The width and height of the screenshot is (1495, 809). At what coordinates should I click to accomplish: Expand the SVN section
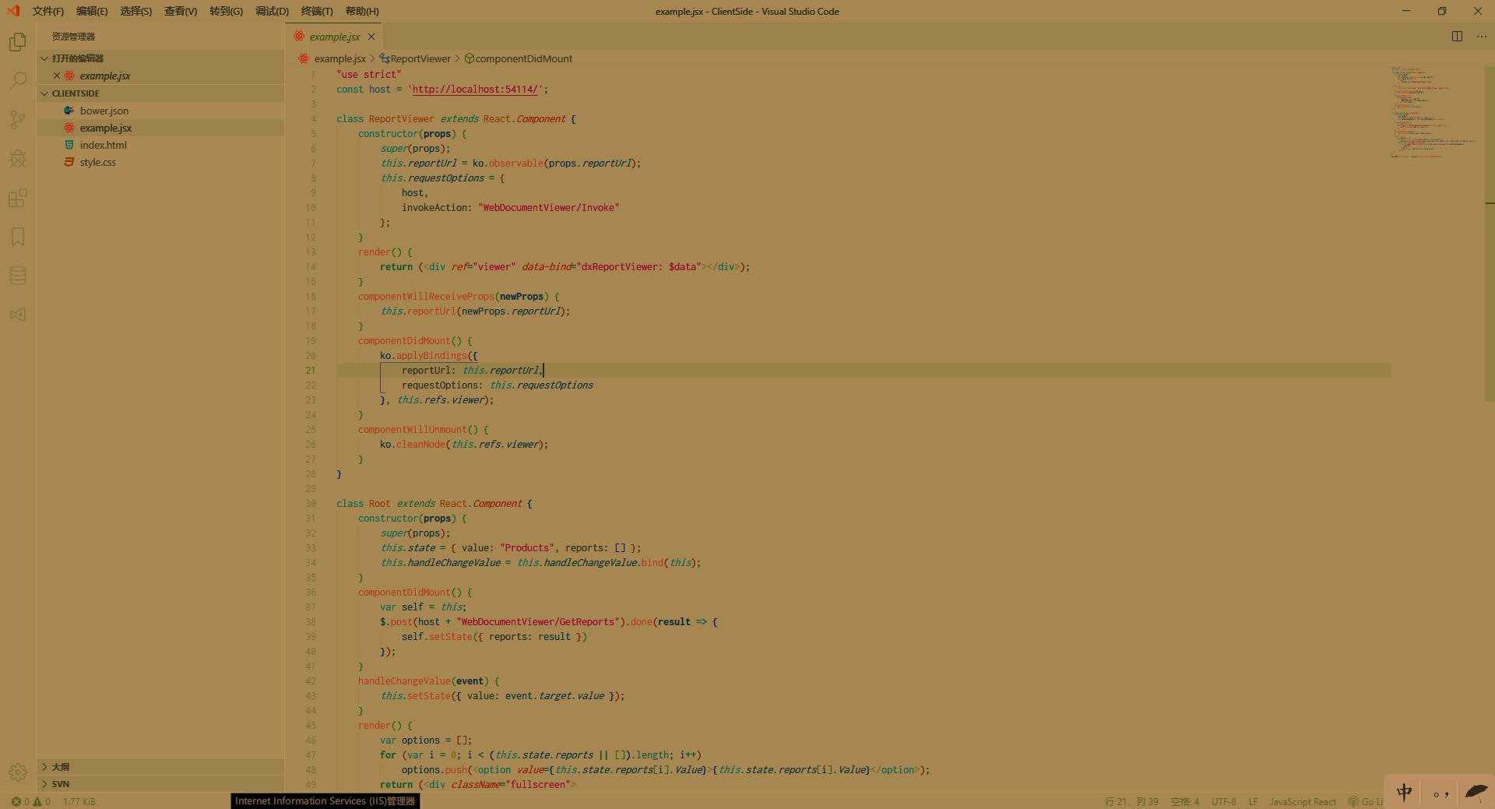pyautogui.click(x=160, y=784)
